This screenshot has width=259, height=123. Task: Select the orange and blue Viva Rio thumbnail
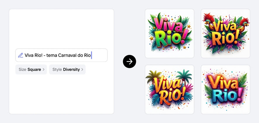coord(225,89)
